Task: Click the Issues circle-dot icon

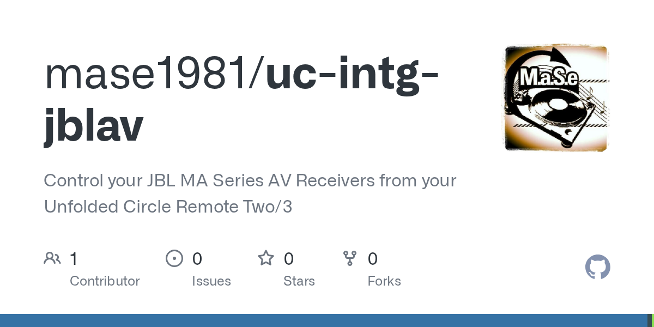Action: pyautogui.click(x=174, y=258)
